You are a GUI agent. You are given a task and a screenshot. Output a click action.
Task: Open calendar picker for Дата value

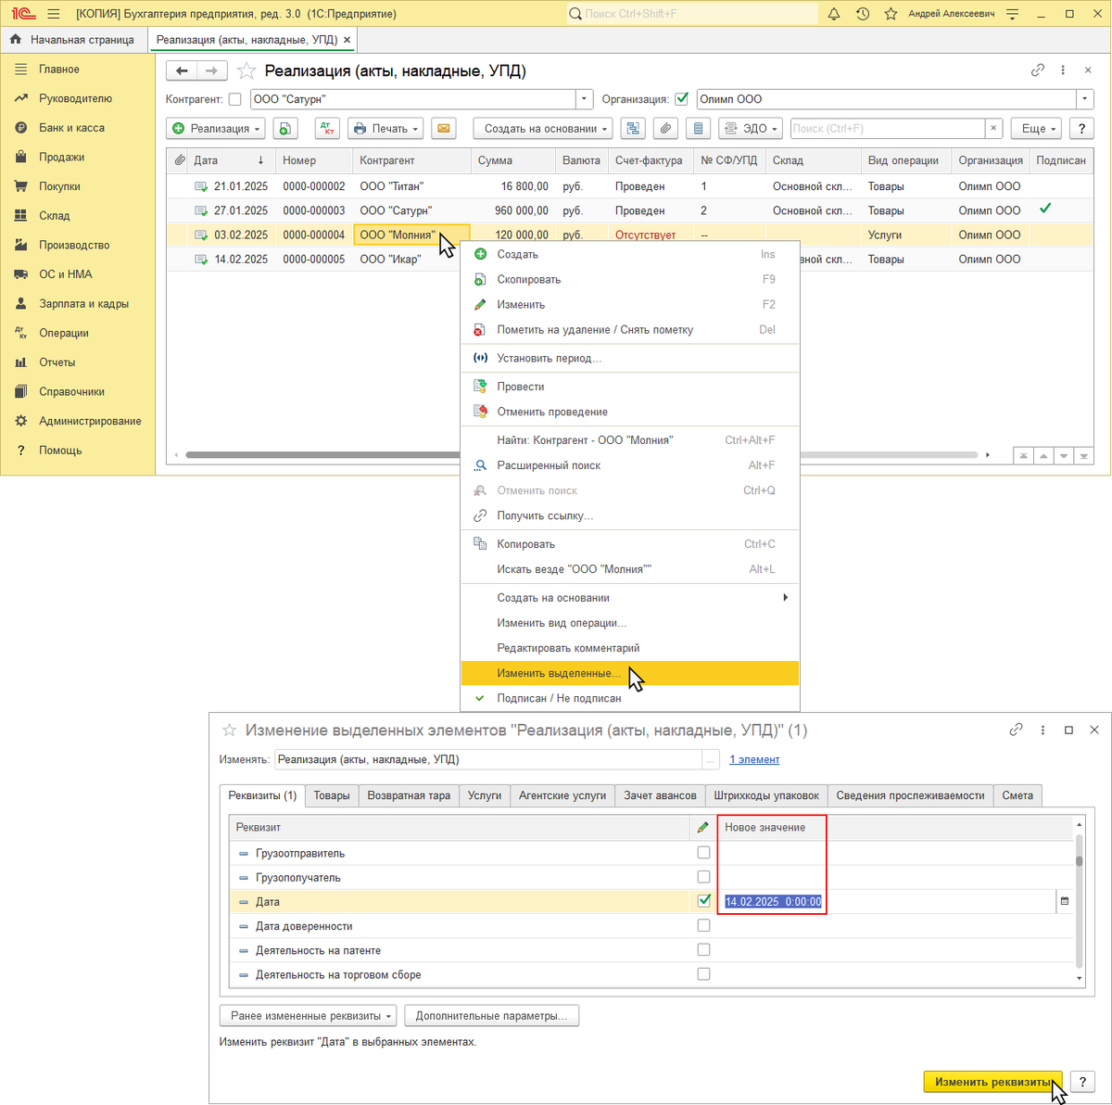point(1065,901)
